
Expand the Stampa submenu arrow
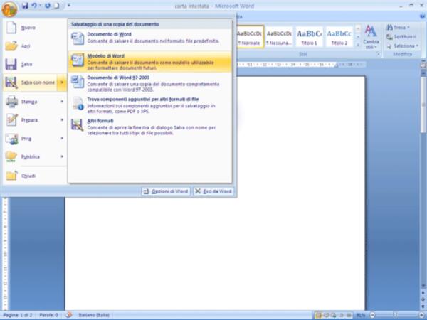pyautogui.click(x=63, y=102)
